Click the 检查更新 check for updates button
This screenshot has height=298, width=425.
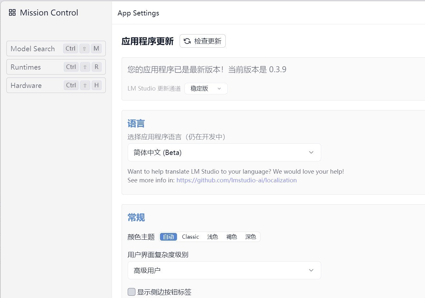(x=203, y=41)
